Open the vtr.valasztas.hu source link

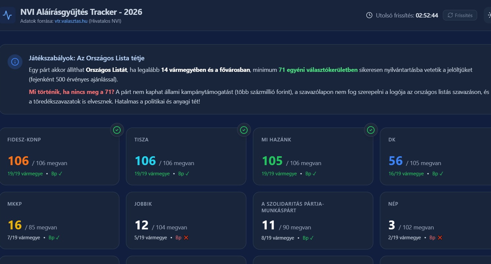point(71,21)
